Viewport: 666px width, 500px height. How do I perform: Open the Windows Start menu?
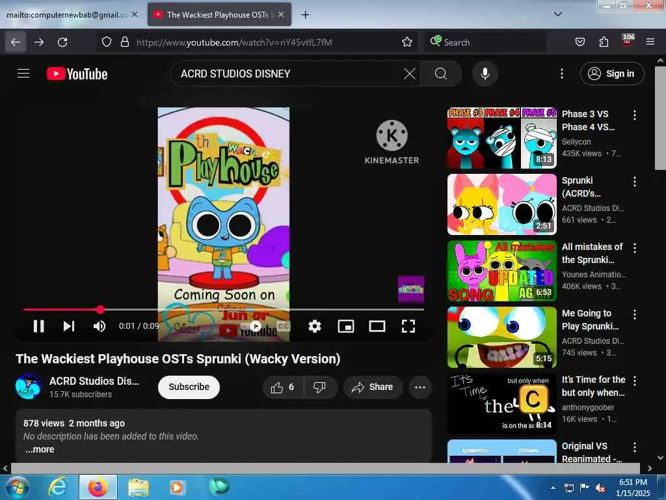(18, 487)
